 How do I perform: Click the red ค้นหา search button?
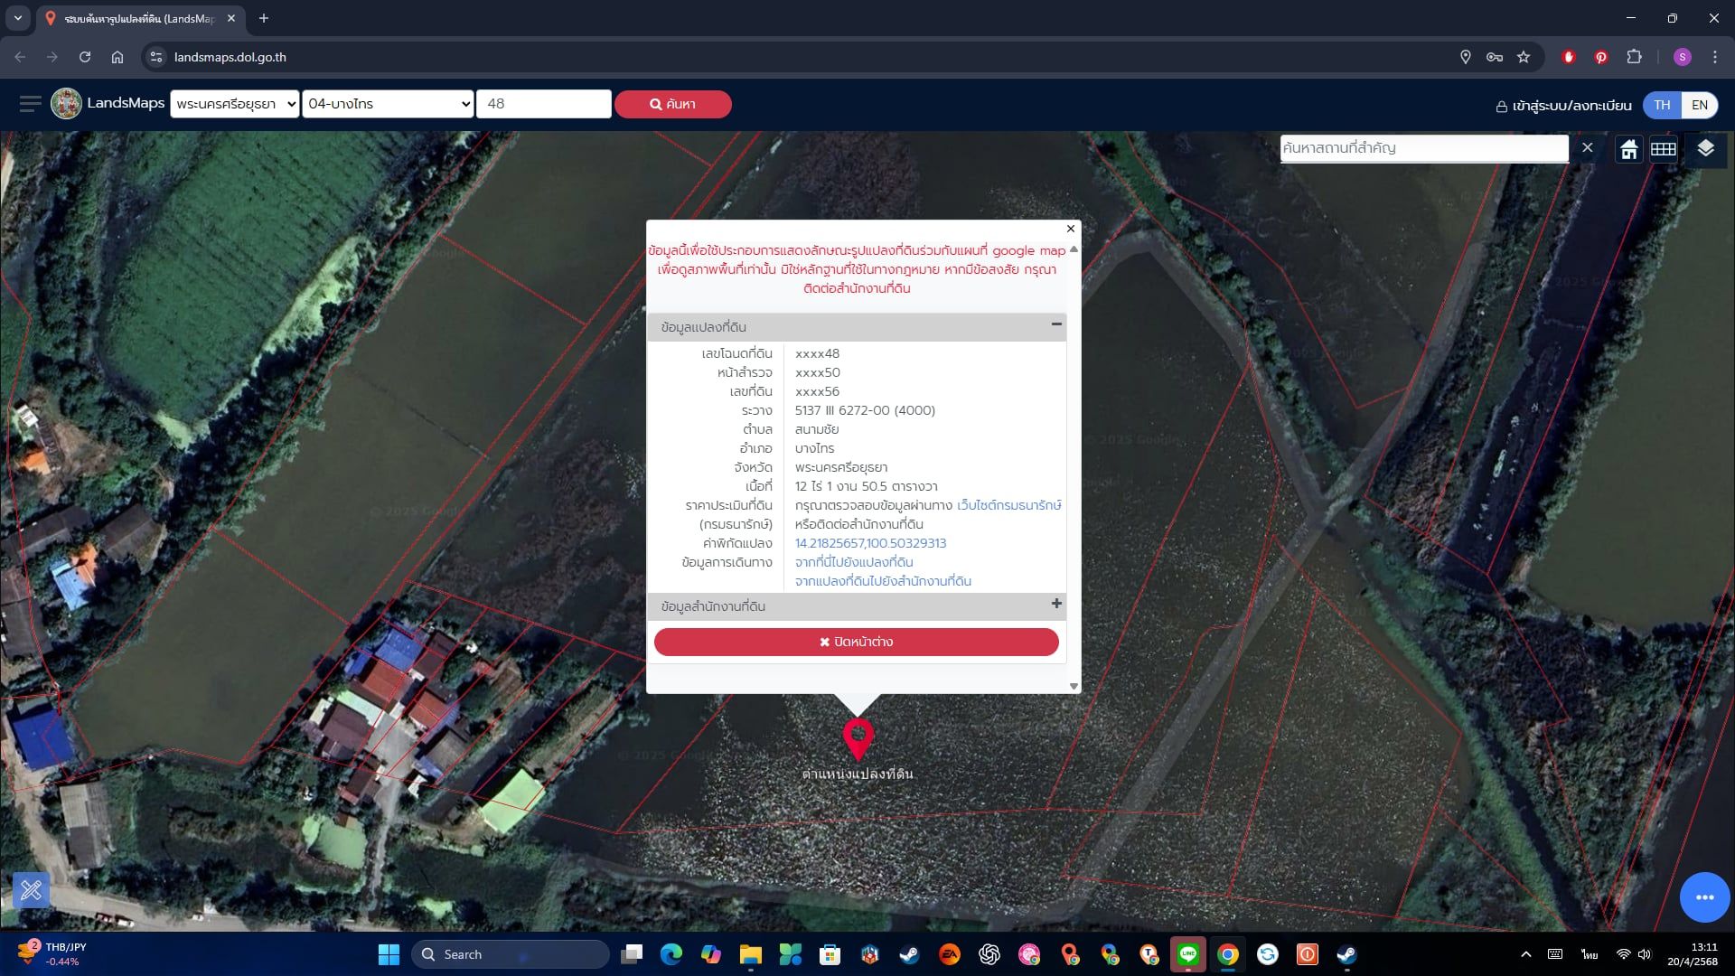[673, 104]
